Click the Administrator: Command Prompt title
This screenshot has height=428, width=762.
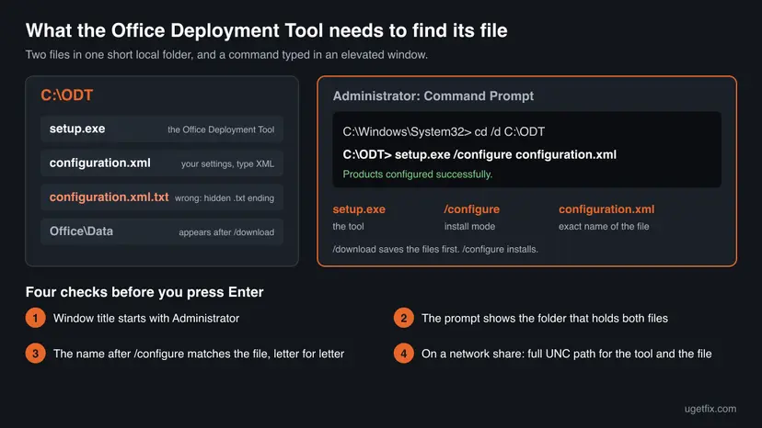(433, 96)
